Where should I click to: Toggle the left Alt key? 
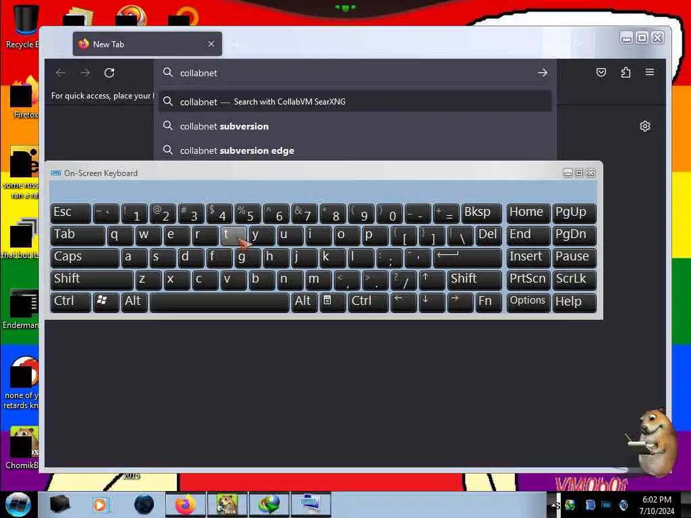tap(135, 302)
